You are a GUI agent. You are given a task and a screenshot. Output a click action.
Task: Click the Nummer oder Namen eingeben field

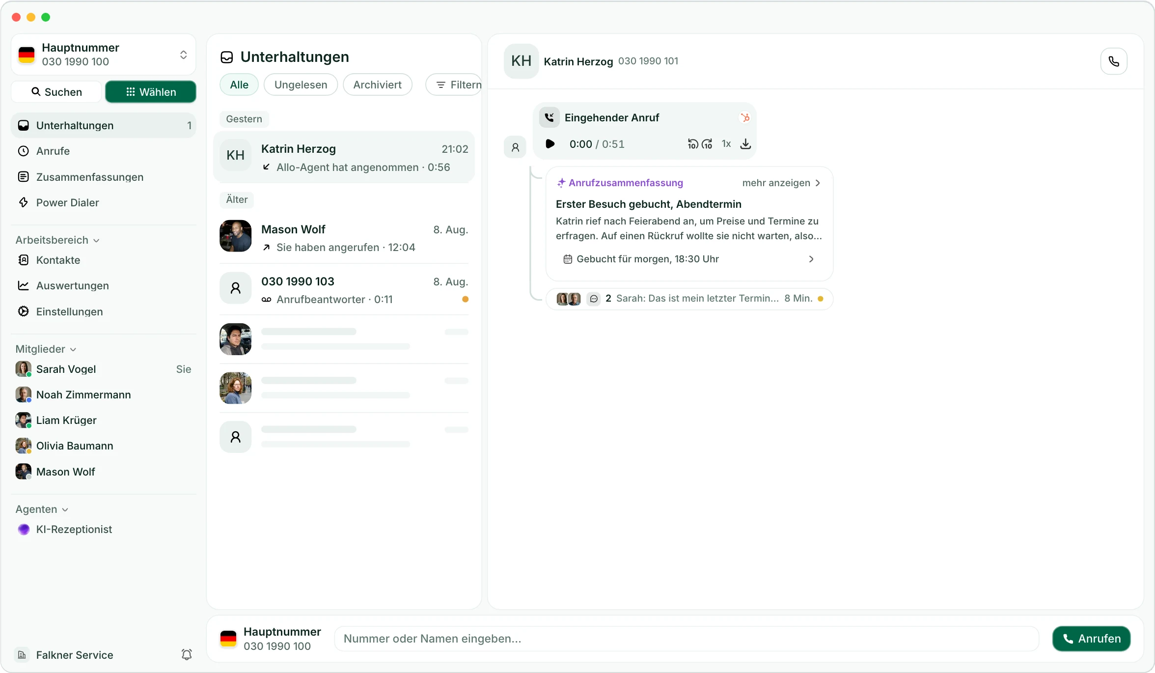tap(687, 639)
